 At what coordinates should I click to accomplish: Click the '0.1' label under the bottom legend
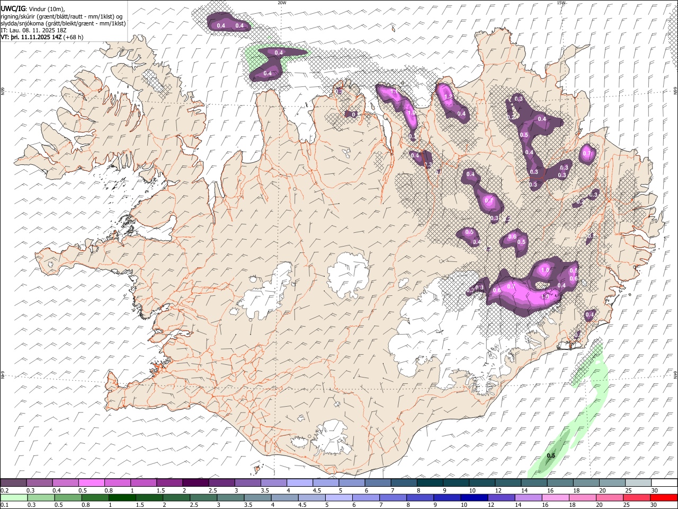(x=4, y=505)
